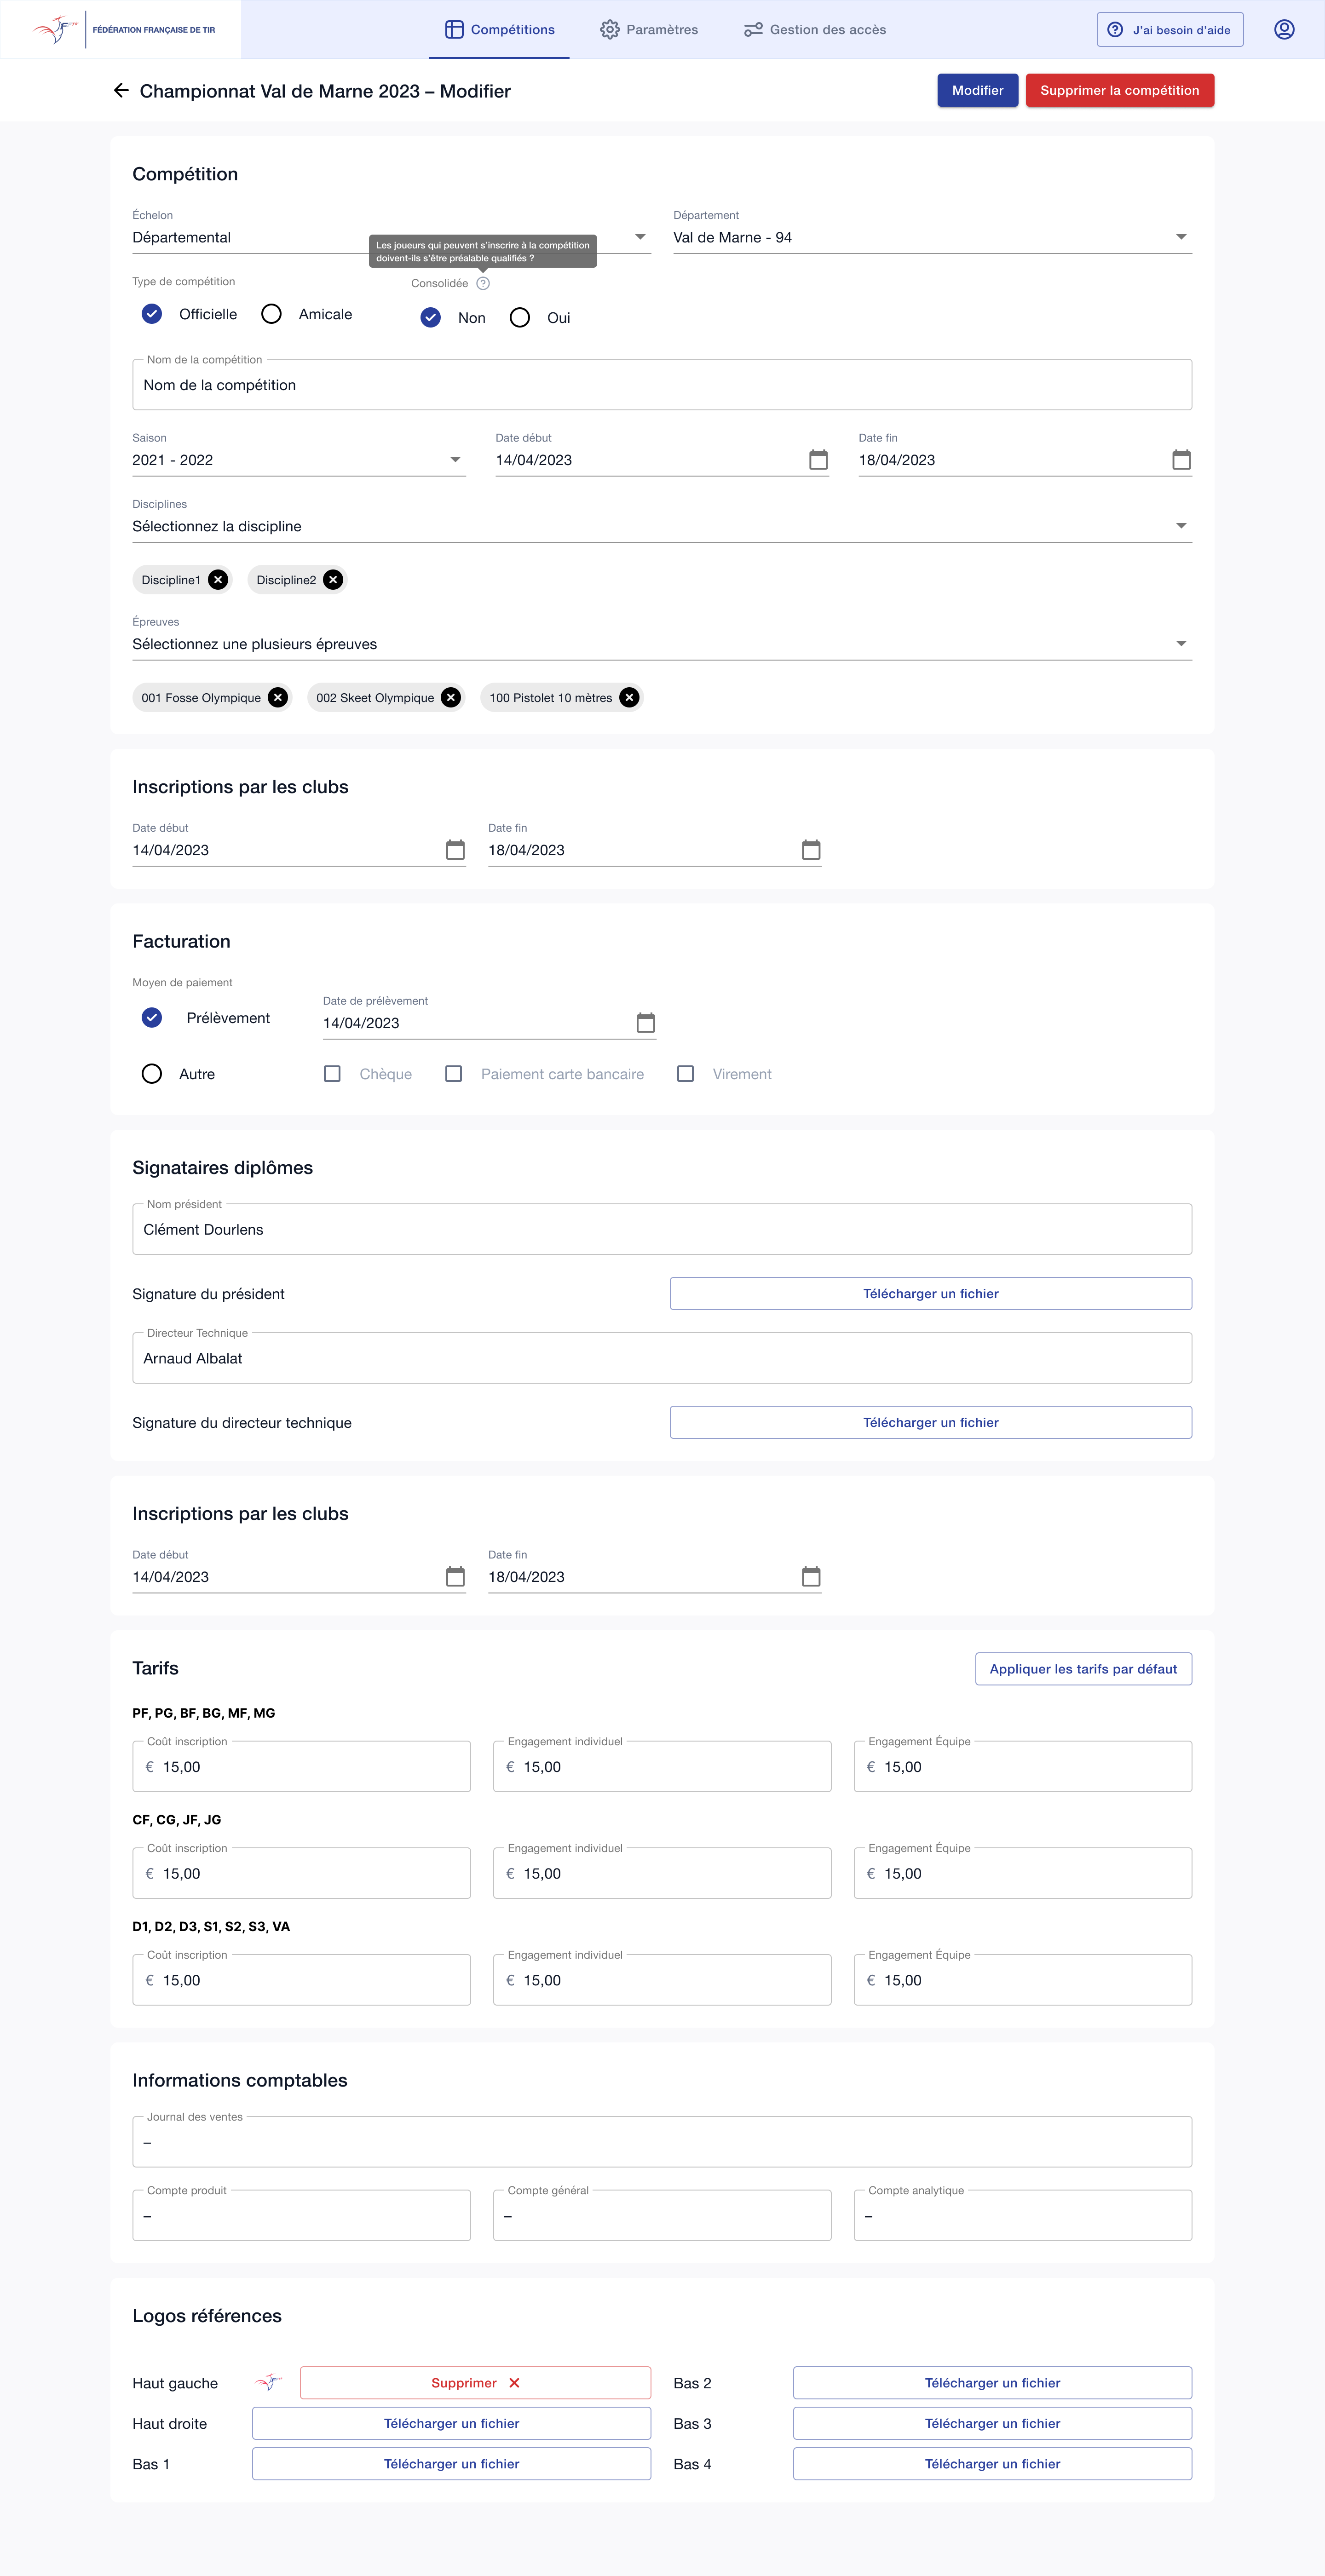Image resolution: width=1325 pixels, height=2576 pixels.
Task: Focus the Nom de la compétition field
Action: [x=662, y=385]
